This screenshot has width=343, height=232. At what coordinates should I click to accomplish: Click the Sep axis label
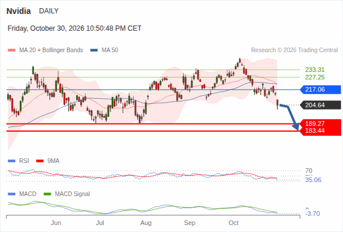click(x=190, y=223)
